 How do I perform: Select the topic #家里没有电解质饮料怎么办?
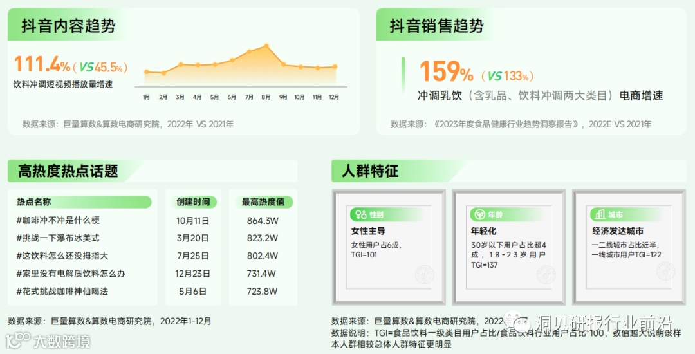(71, 274)
